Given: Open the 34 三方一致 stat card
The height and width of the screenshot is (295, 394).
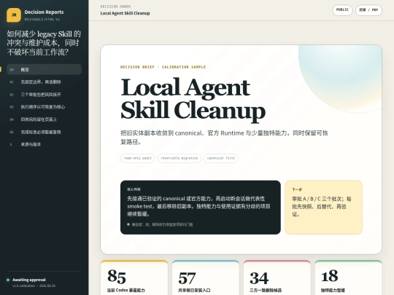Looking at the screenshot, I should 277,278.
